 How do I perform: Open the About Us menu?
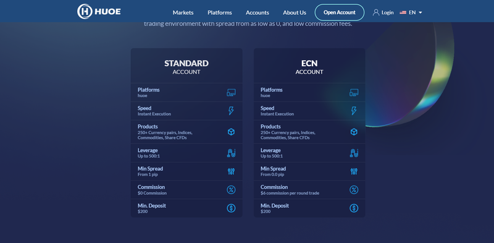pyautogui.click(x=295, y=12)
